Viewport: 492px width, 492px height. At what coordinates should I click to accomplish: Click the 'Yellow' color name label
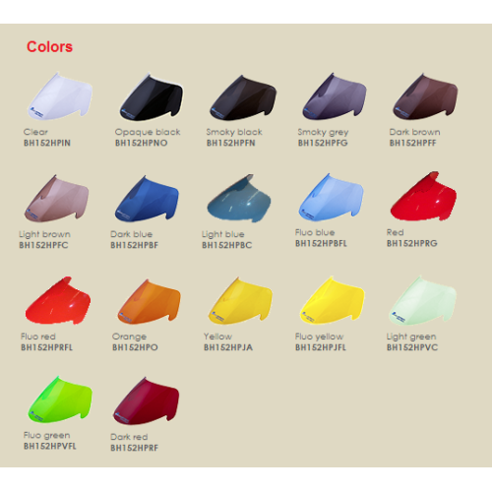point(217,337)
